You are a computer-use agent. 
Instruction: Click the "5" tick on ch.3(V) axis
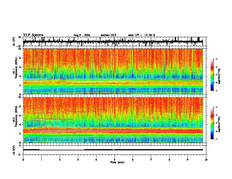point(21,146)
